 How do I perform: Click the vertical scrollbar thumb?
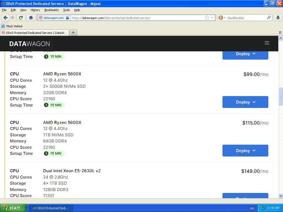(281, 96)
